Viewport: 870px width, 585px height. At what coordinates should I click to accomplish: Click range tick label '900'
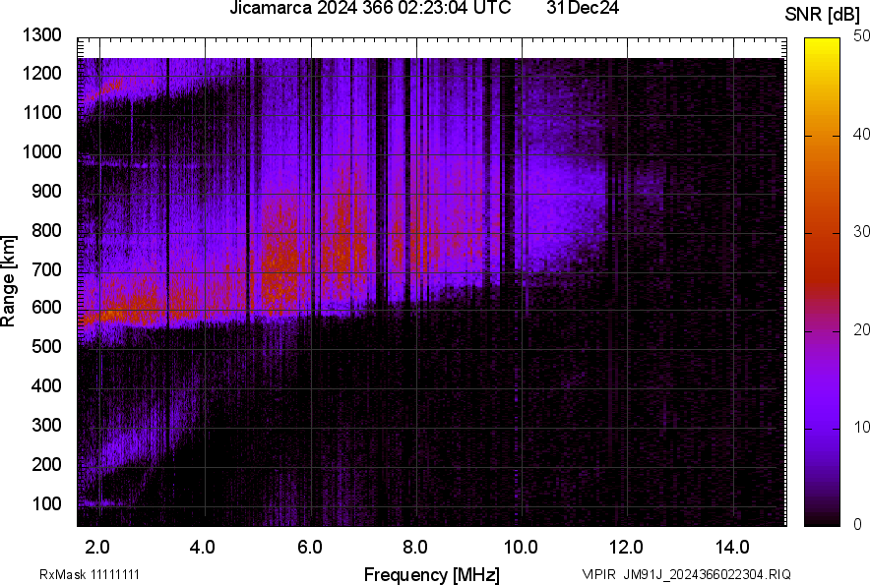(x=46, y=191)
